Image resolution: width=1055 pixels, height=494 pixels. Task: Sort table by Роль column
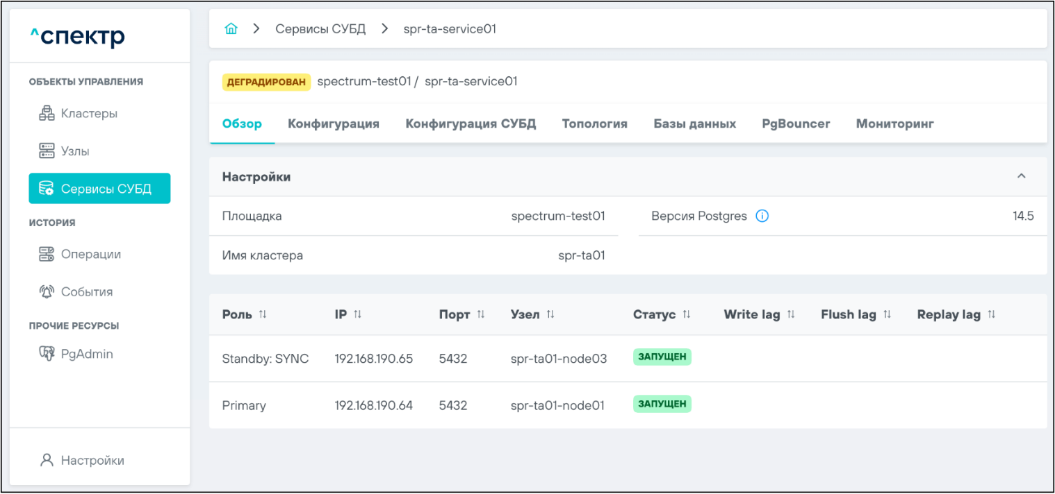(x=262, y=314)
